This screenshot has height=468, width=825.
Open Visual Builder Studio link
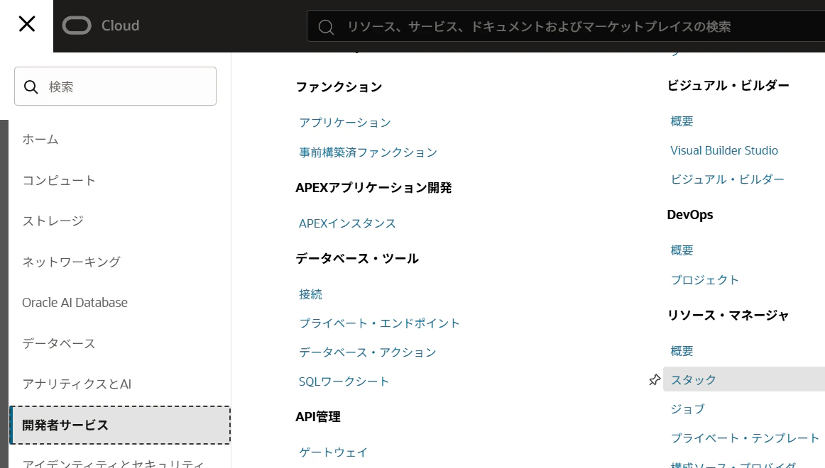[724, 150]
